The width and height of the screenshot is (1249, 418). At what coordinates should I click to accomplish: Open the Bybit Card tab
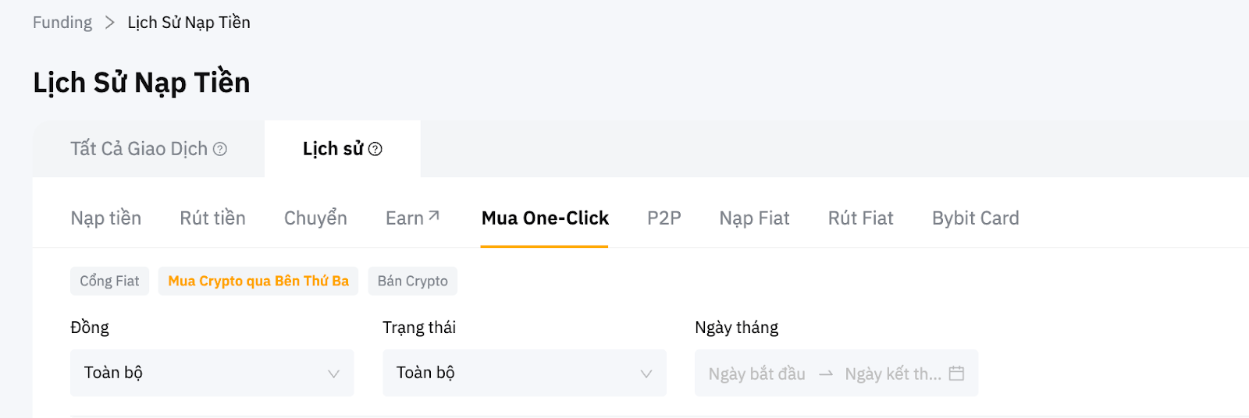pyautogui.click(x=975, y=218)
